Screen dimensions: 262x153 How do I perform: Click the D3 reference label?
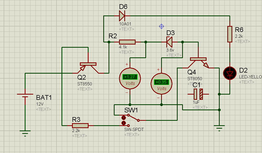click(x=171, y=33)
